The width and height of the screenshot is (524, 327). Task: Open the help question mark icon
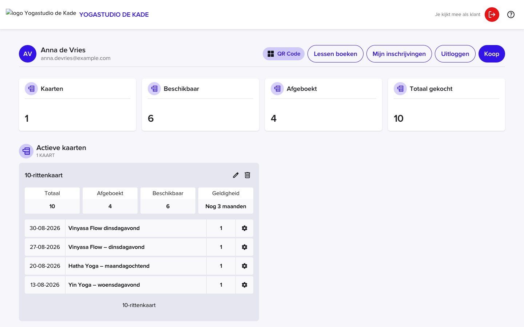pos(511,15)
